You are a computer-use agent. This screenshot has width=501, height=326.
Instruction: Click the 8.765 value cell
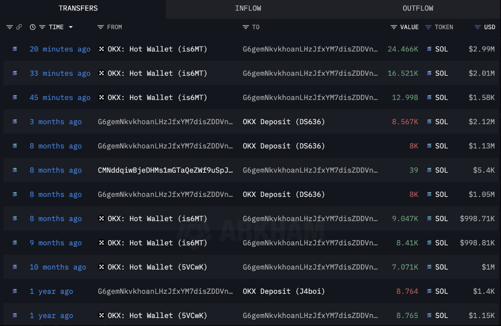[x=407, y=316]
